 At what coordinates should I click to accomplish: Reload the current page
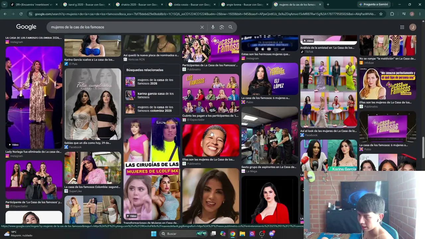(21, 14)
